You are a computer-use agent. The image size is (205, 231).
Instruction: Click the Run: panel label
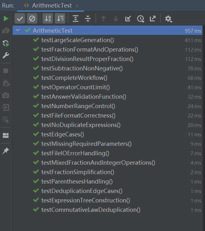pyautogui.click(x=8, y=6)
